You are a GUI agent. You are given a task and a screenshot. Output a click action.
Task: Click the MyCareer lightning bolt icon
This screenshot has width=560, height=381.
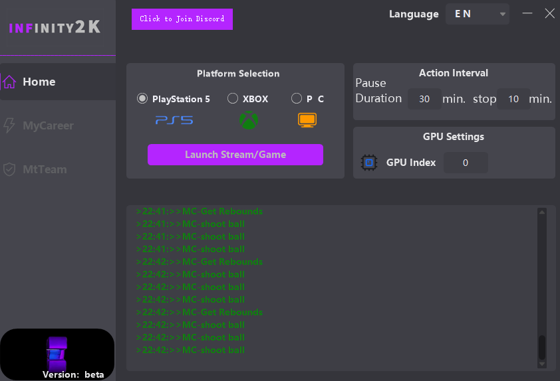pos(9,125)
